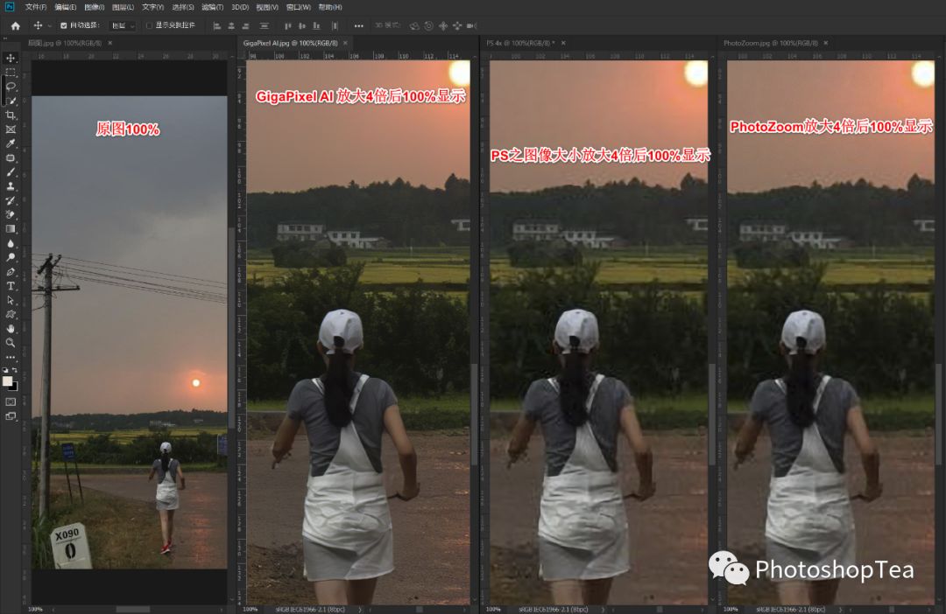
Task: Change the screen mode icon
Action: point(11,416)
